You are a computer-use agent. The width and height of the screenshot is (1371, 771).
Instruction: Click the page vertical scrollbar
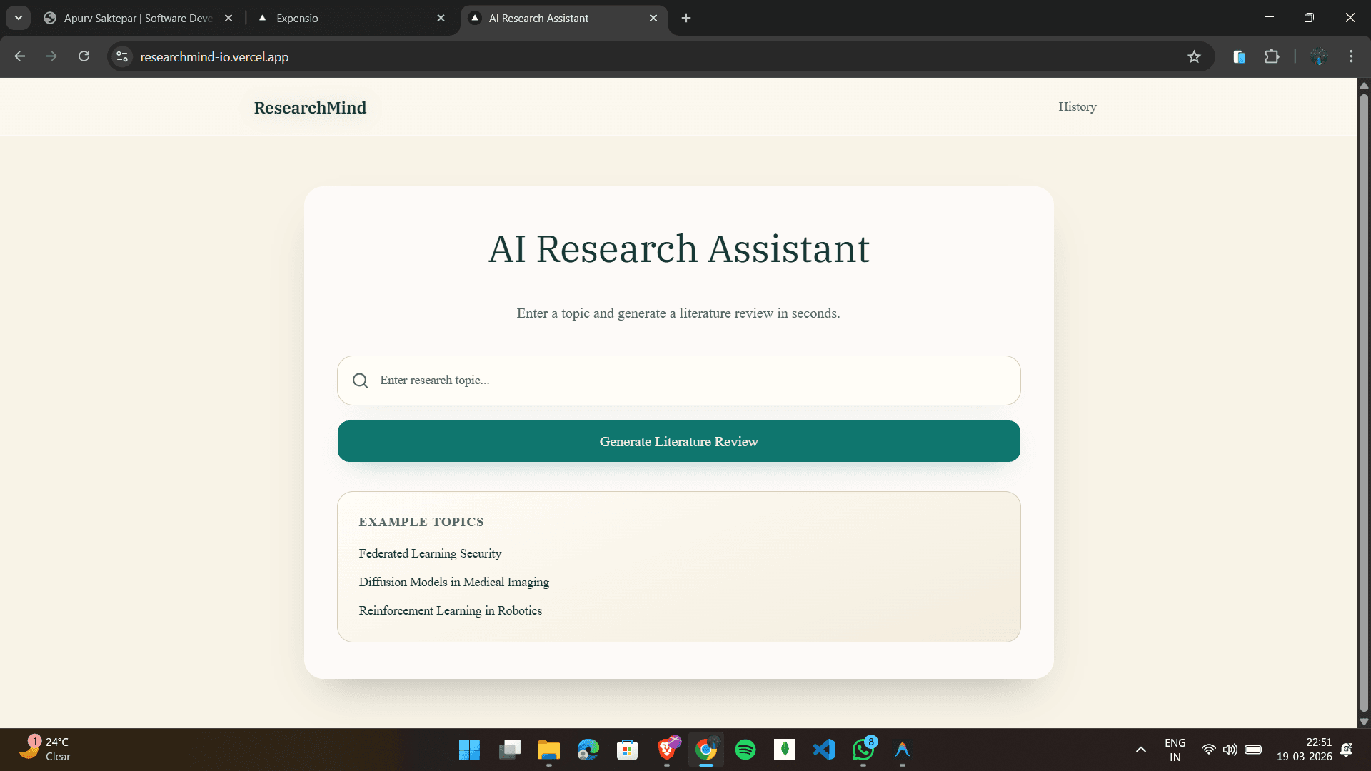(x=1364, y=403)
